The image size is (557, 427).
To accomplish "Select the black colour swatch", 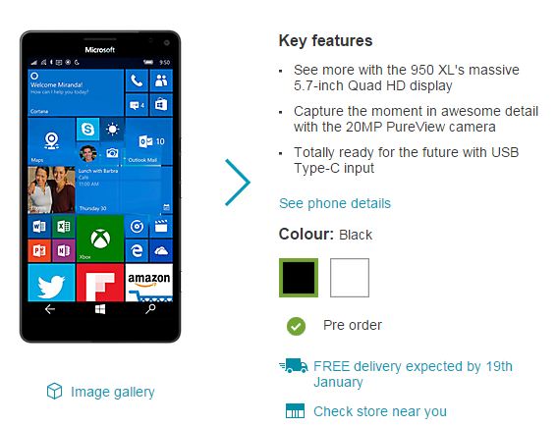I will point(299,278).
